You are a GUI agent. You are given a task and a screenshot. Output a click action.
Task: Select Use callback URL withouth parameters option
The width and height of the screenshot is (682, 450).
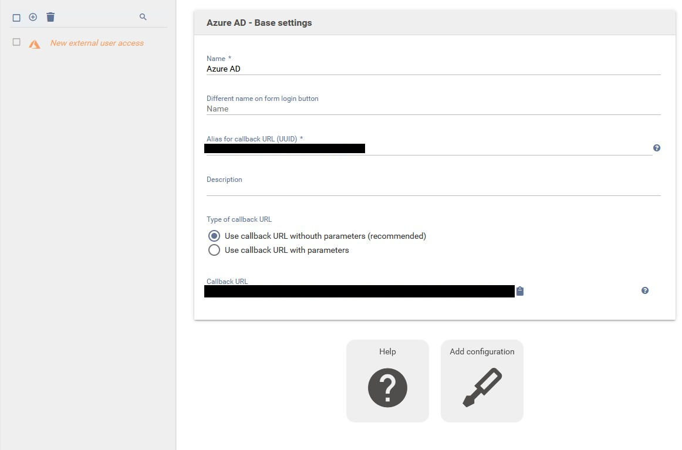coord(214,236)
